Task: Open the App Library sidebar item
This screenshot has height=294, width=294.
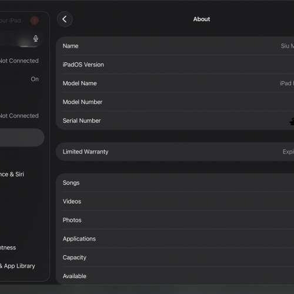Action: (x=22, y=266)
